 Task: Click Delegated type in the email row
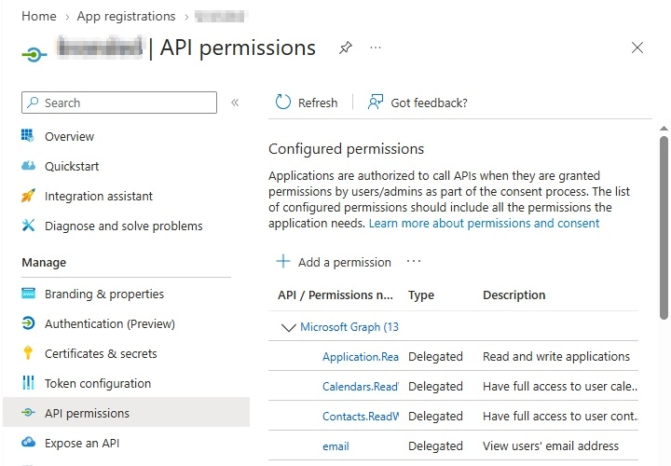point(435,445)
